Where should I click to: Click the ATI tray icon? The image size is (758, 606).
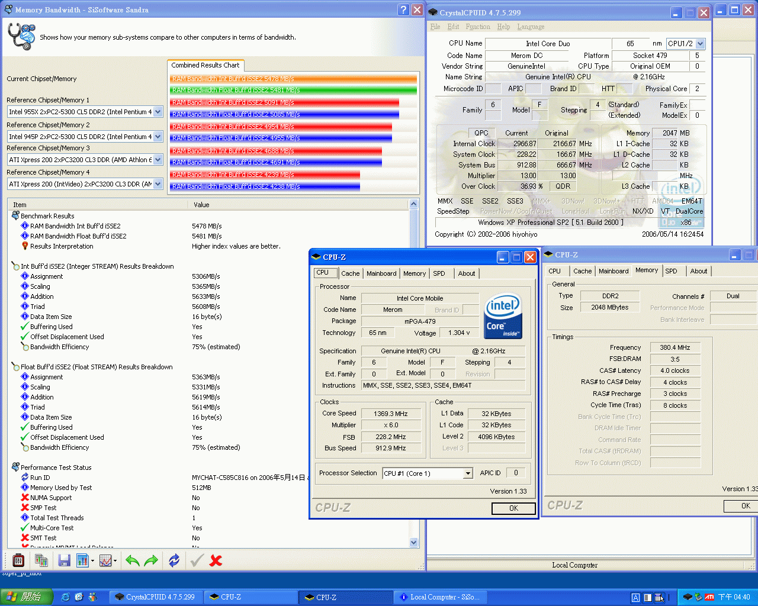(709, 597)
